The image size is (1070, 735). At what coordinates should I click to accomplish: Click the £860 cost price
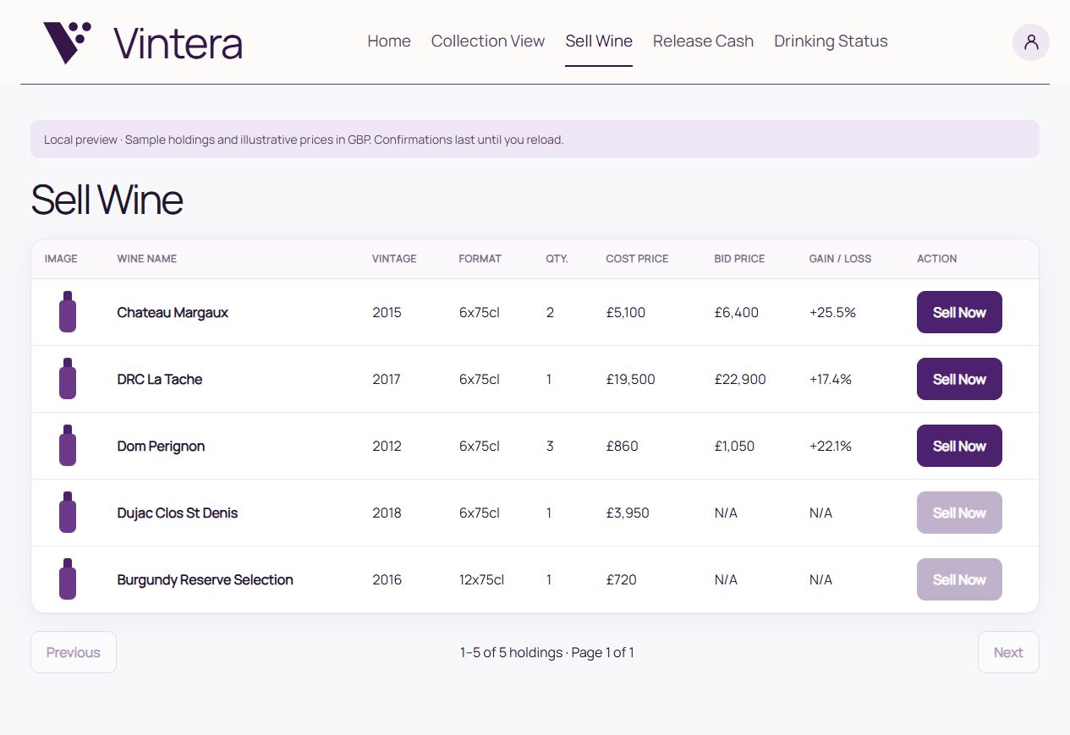[x=623, y=446]
